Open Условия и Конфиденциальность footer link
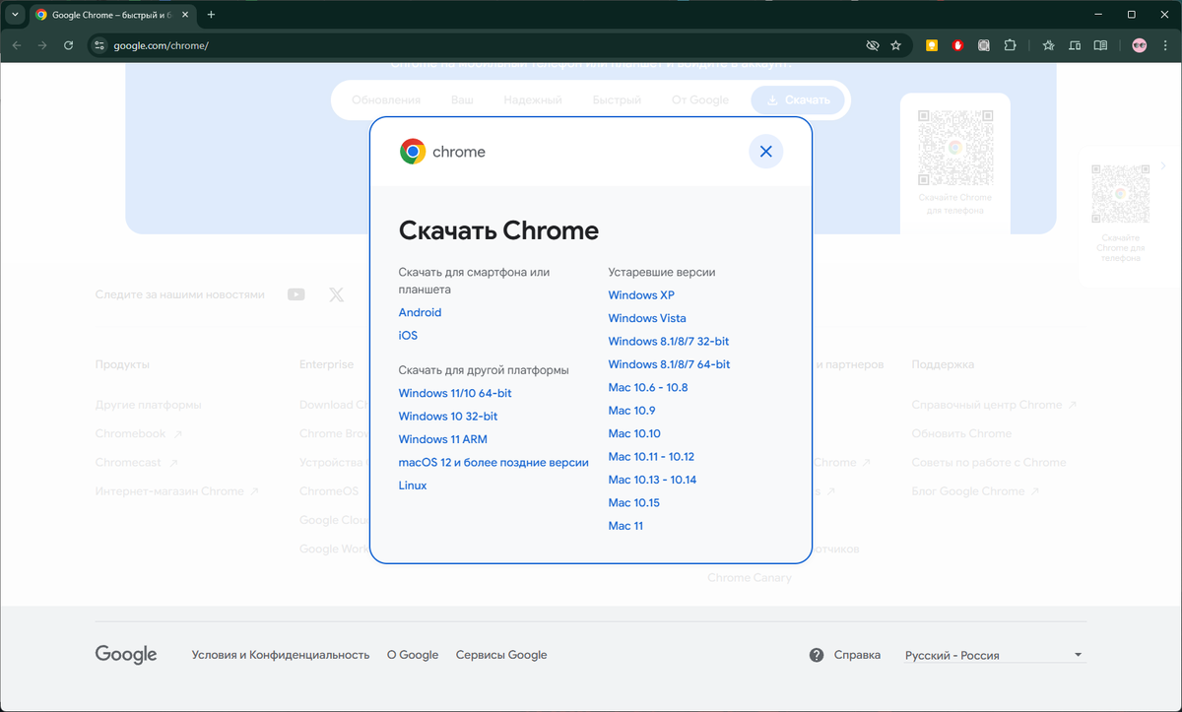The image size is (1182, 712). (281, 655)
